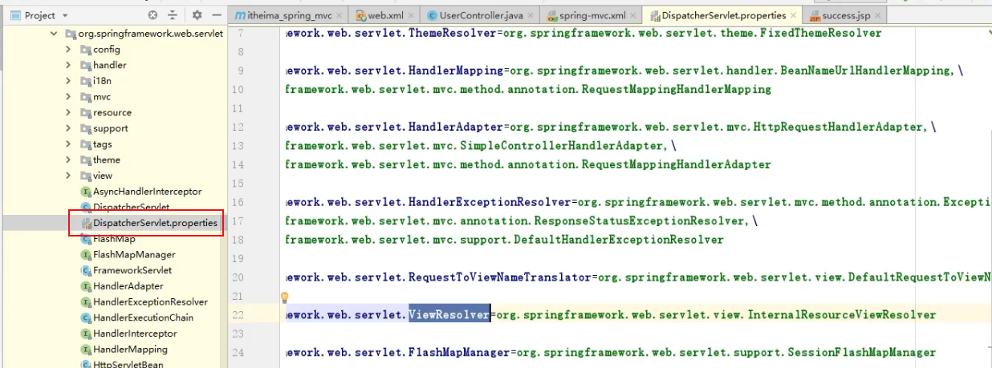
Task: Hide the Project panel with minimize icon
Action: (x=216, y=15)
